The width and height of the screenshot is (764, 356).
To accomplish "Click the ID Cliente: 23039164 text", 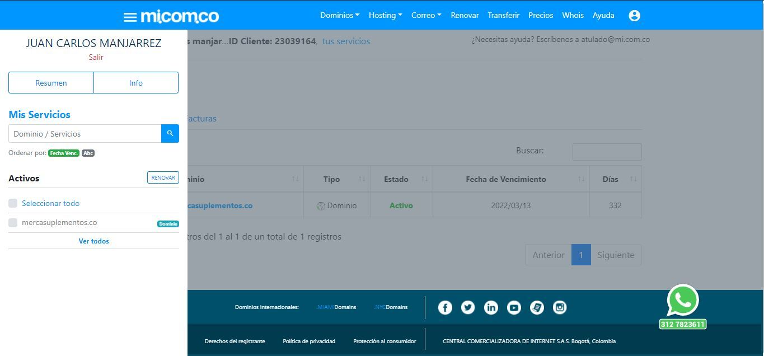I will click(273, 41).
